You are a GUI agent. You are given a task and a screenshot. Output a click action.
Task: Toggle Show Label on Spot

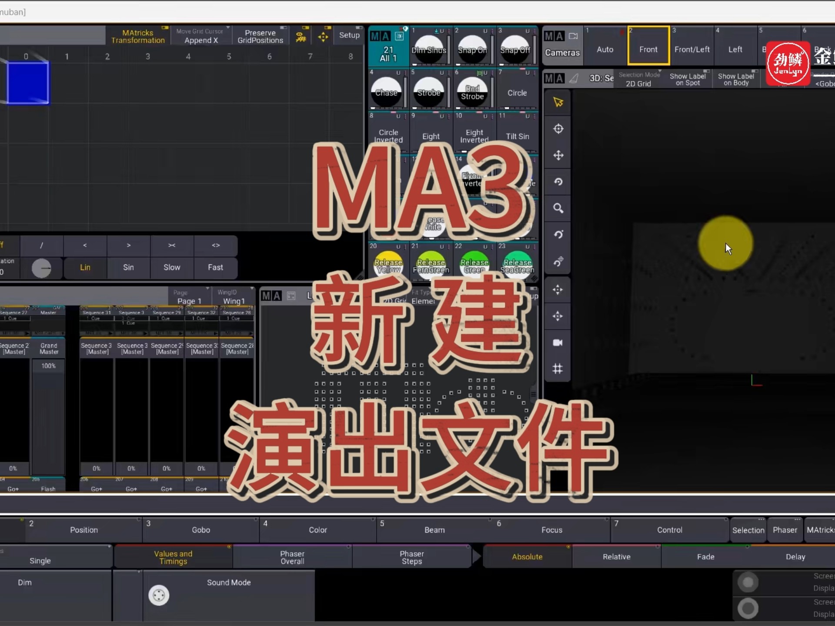[x=688, y=79]
